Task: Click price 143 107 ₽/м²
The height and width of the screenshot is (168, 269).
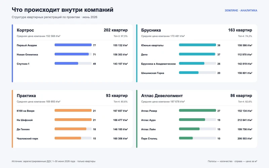Action: [120, 64]
